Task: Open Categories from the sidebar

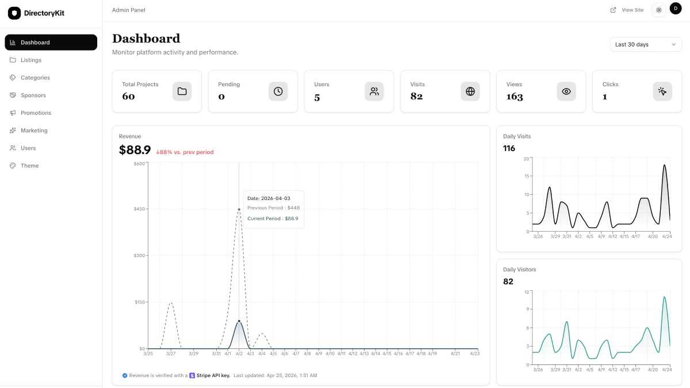Action: click(x=35, y=78)
